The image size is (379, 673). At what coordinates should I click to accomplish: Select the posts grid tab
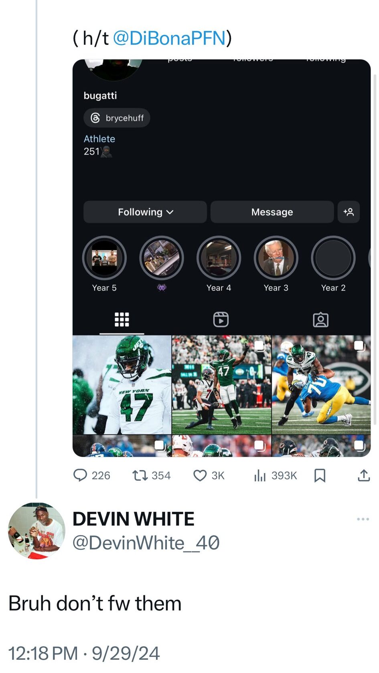point(122,319)
